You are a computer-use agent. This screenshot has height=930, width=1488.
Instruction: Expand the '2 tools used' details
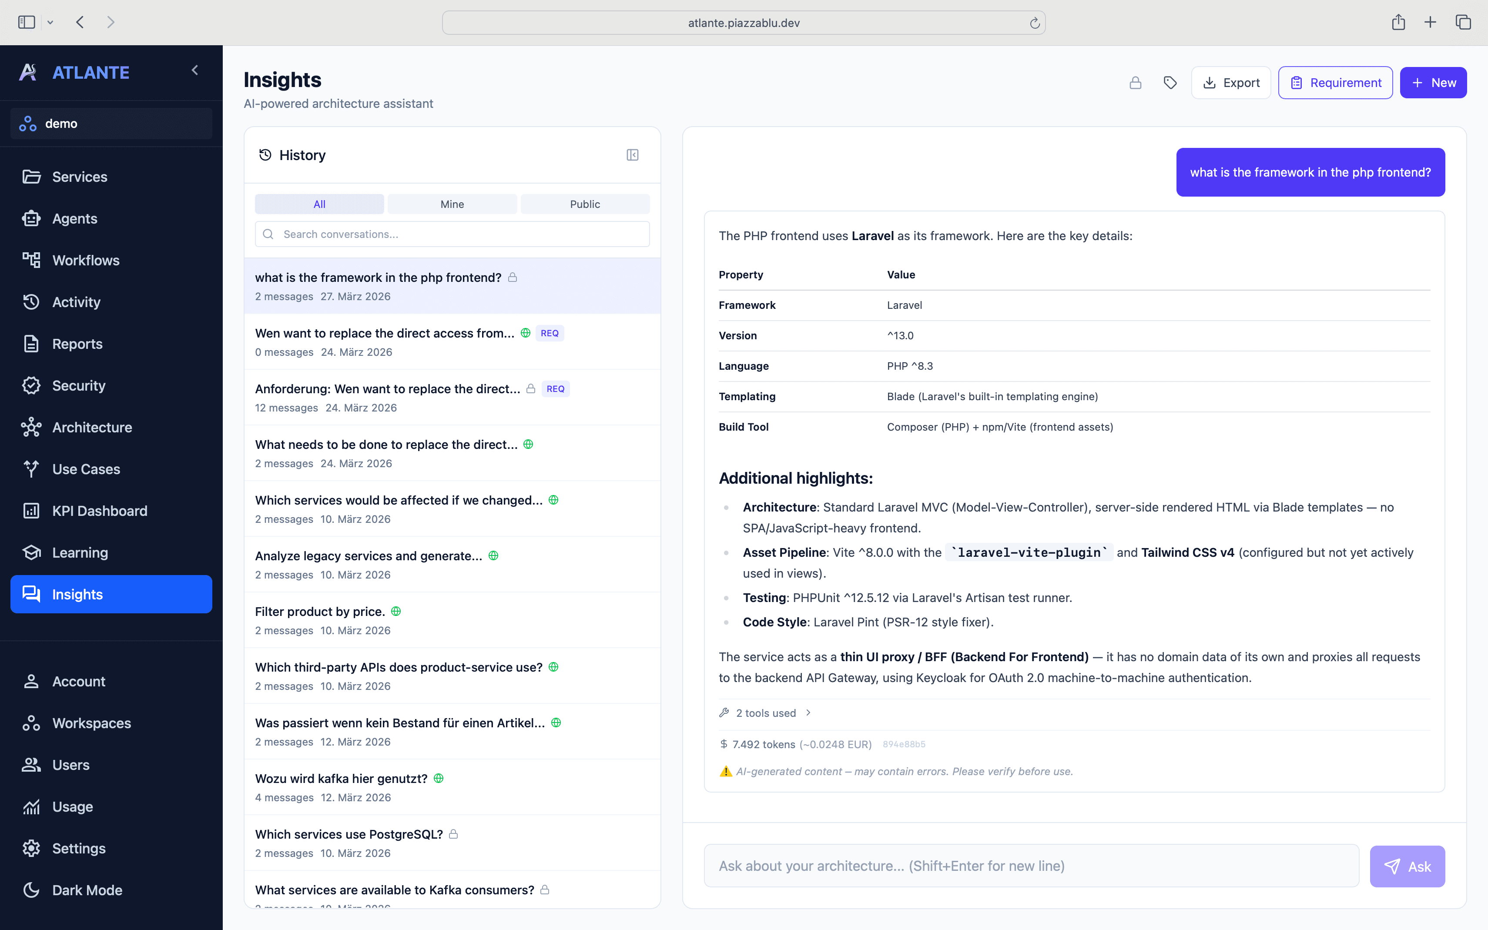click(x=766, y=713)
